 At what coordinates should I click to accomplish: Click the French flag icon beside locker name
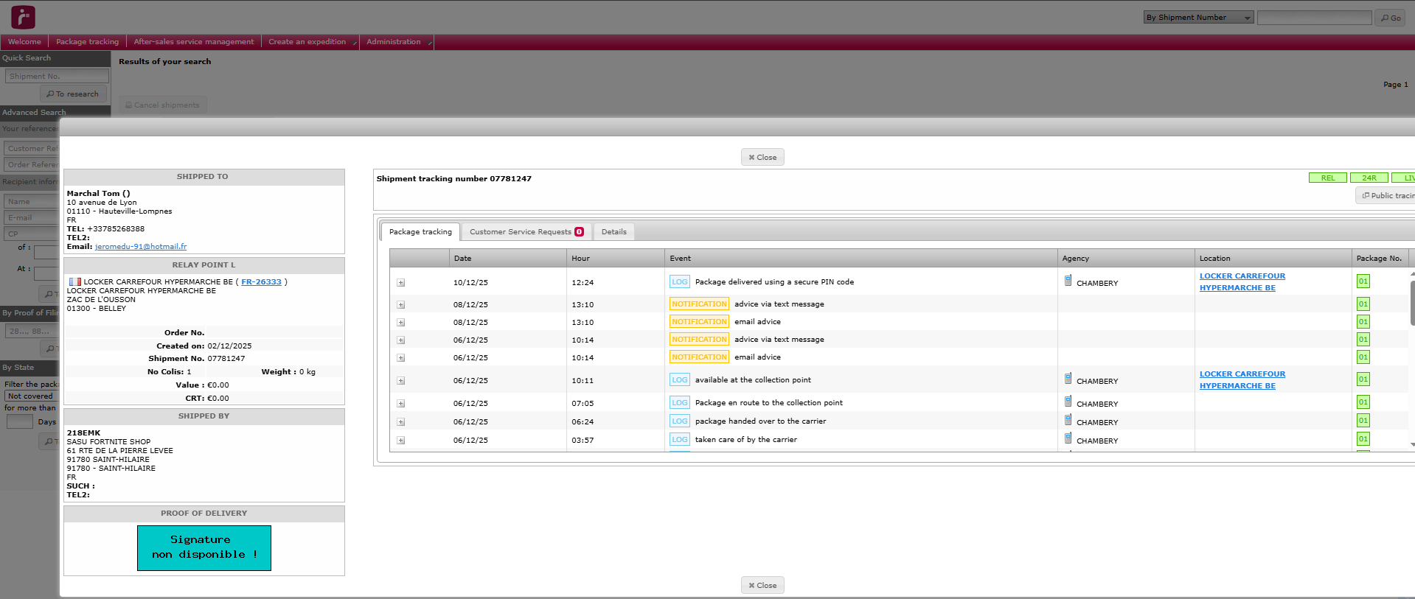click(74, 282)
